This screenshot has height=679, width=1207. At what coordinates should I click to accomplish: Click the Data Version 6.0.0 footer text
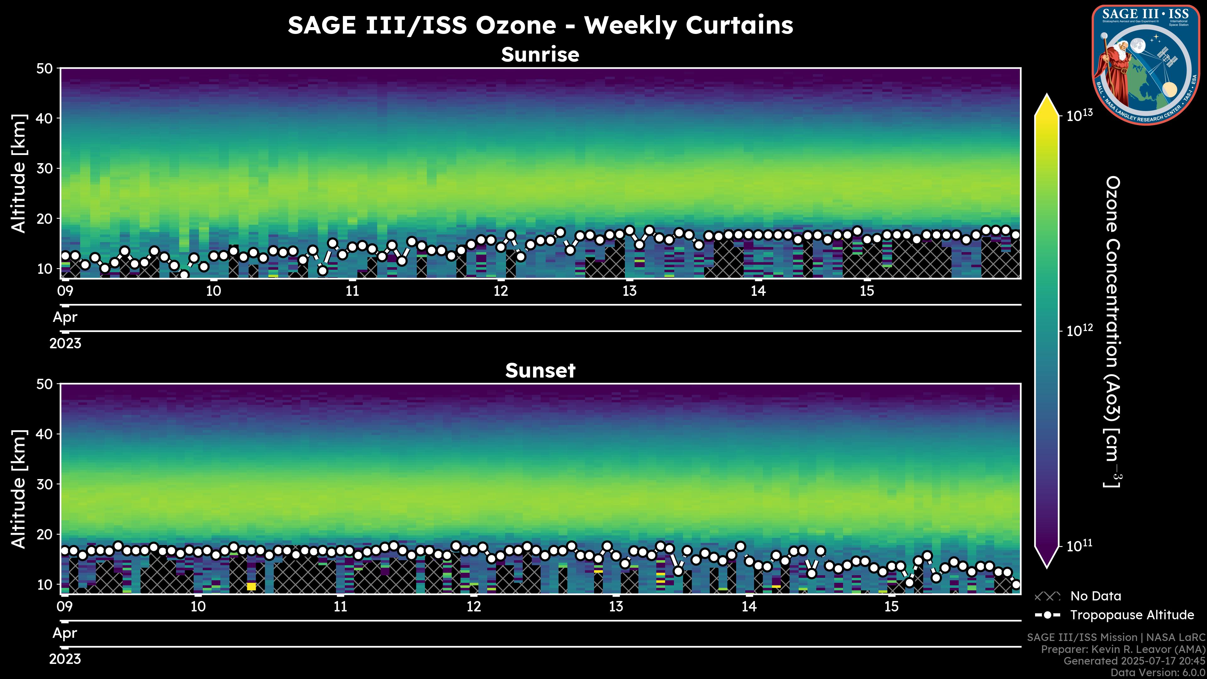(x=1158, y=672)
